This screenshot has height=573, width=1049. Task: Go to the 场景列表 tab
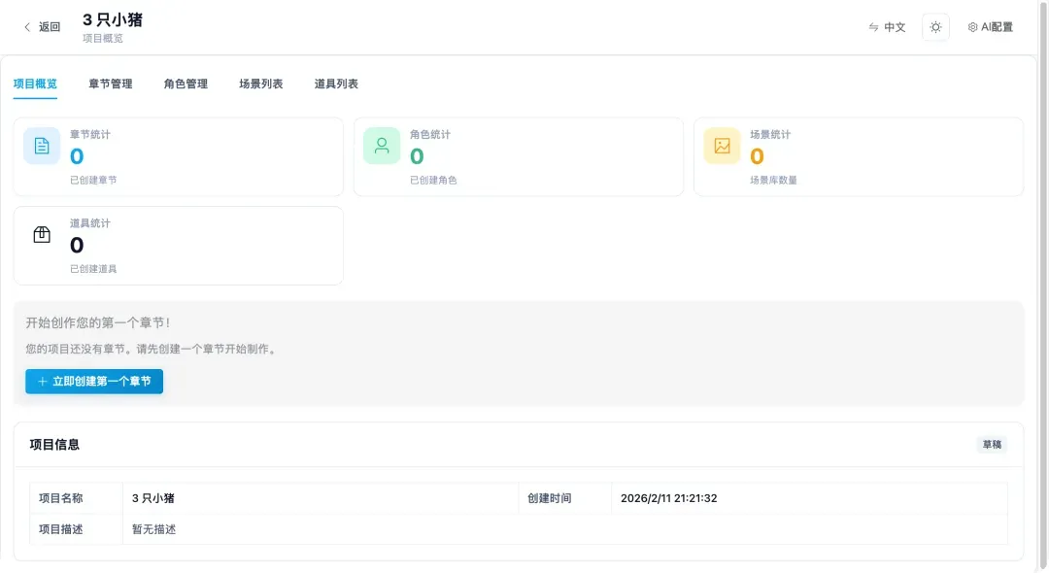click(261, 84)
